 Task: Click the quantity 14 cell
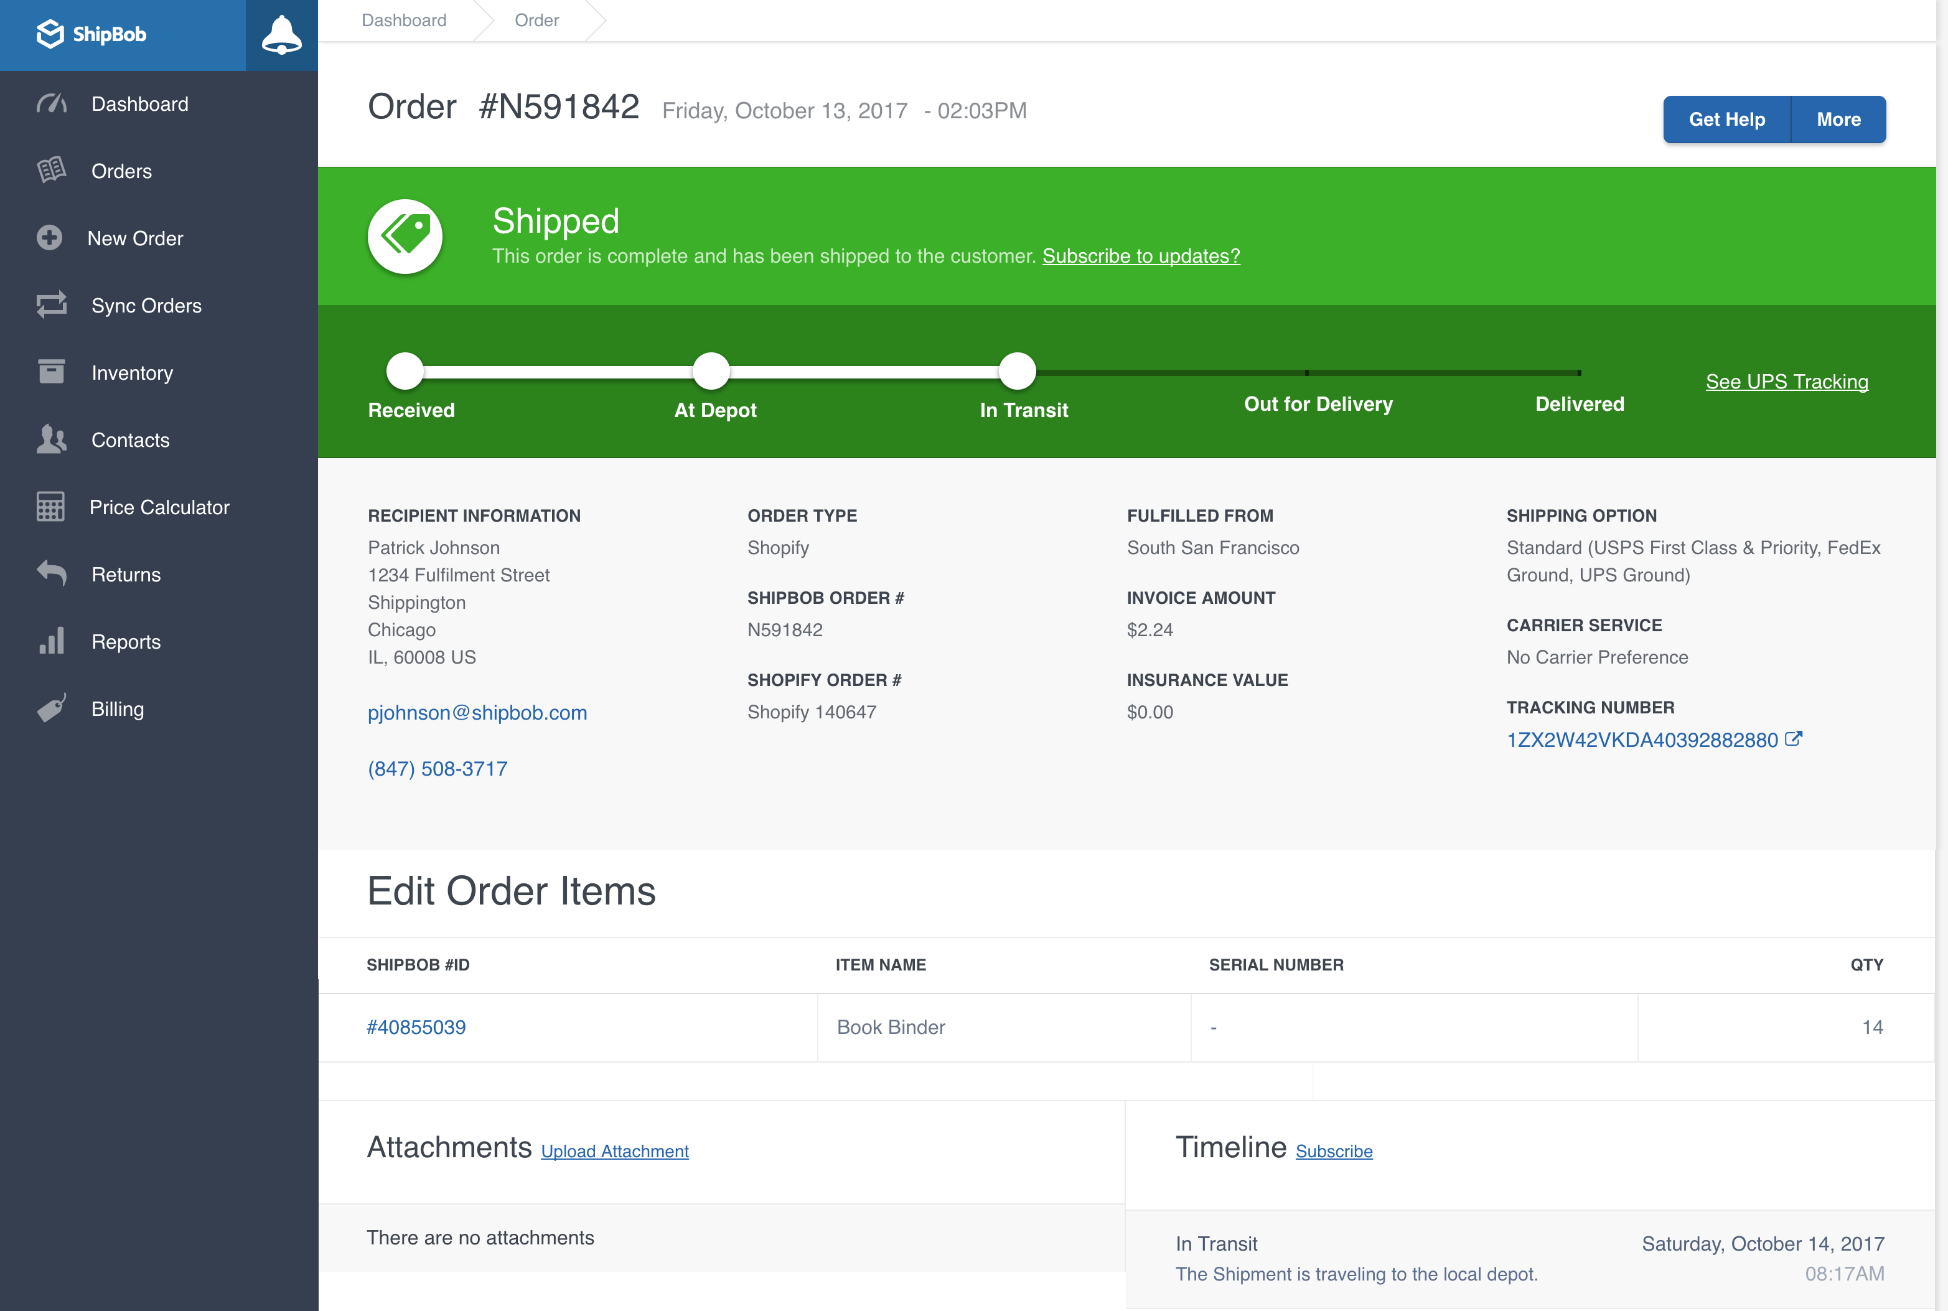tap(1786, 1028)
